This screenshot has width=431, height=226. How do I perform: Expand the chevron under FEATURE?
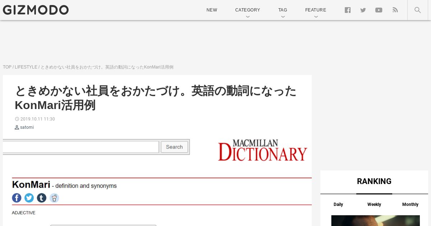(x=316, y=17)
